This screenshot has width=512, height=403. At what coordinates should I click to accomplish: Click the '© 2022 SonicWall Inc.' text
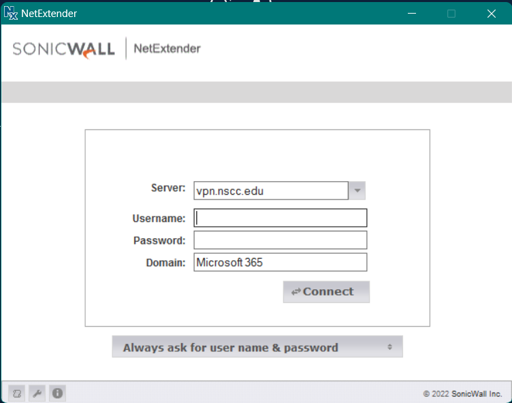point(462,394)
